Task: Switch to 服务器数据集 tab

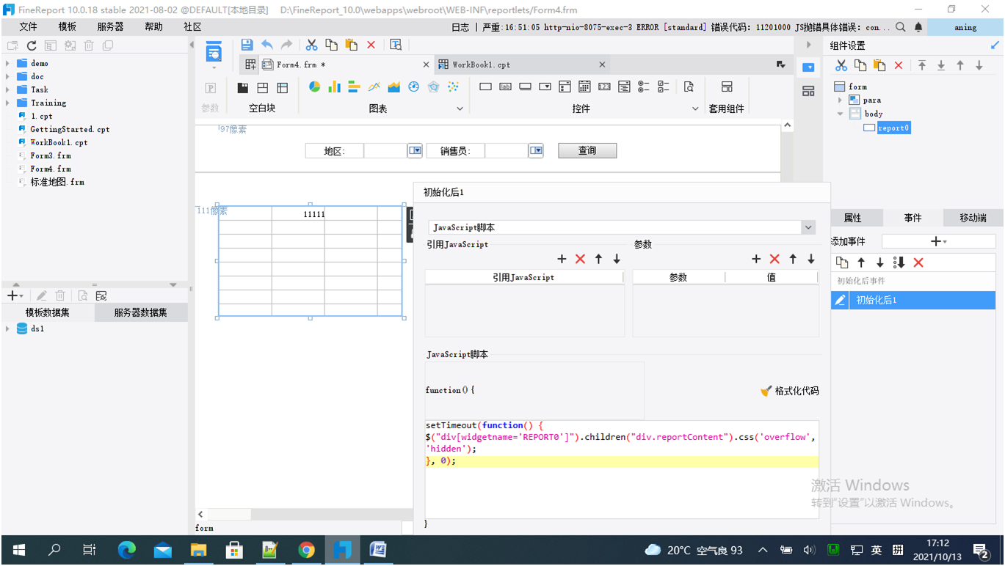Action: pyautogui.click(x=140, y=312)
